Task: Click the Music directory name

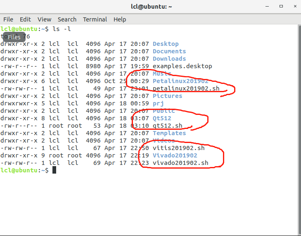Action: [162, 74]
